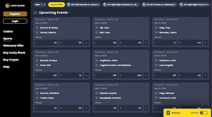Expand more markets for Seronio vs Garcia
This screenshot has width=212, height=117.
pyautogui.click(x=87, y=43)
